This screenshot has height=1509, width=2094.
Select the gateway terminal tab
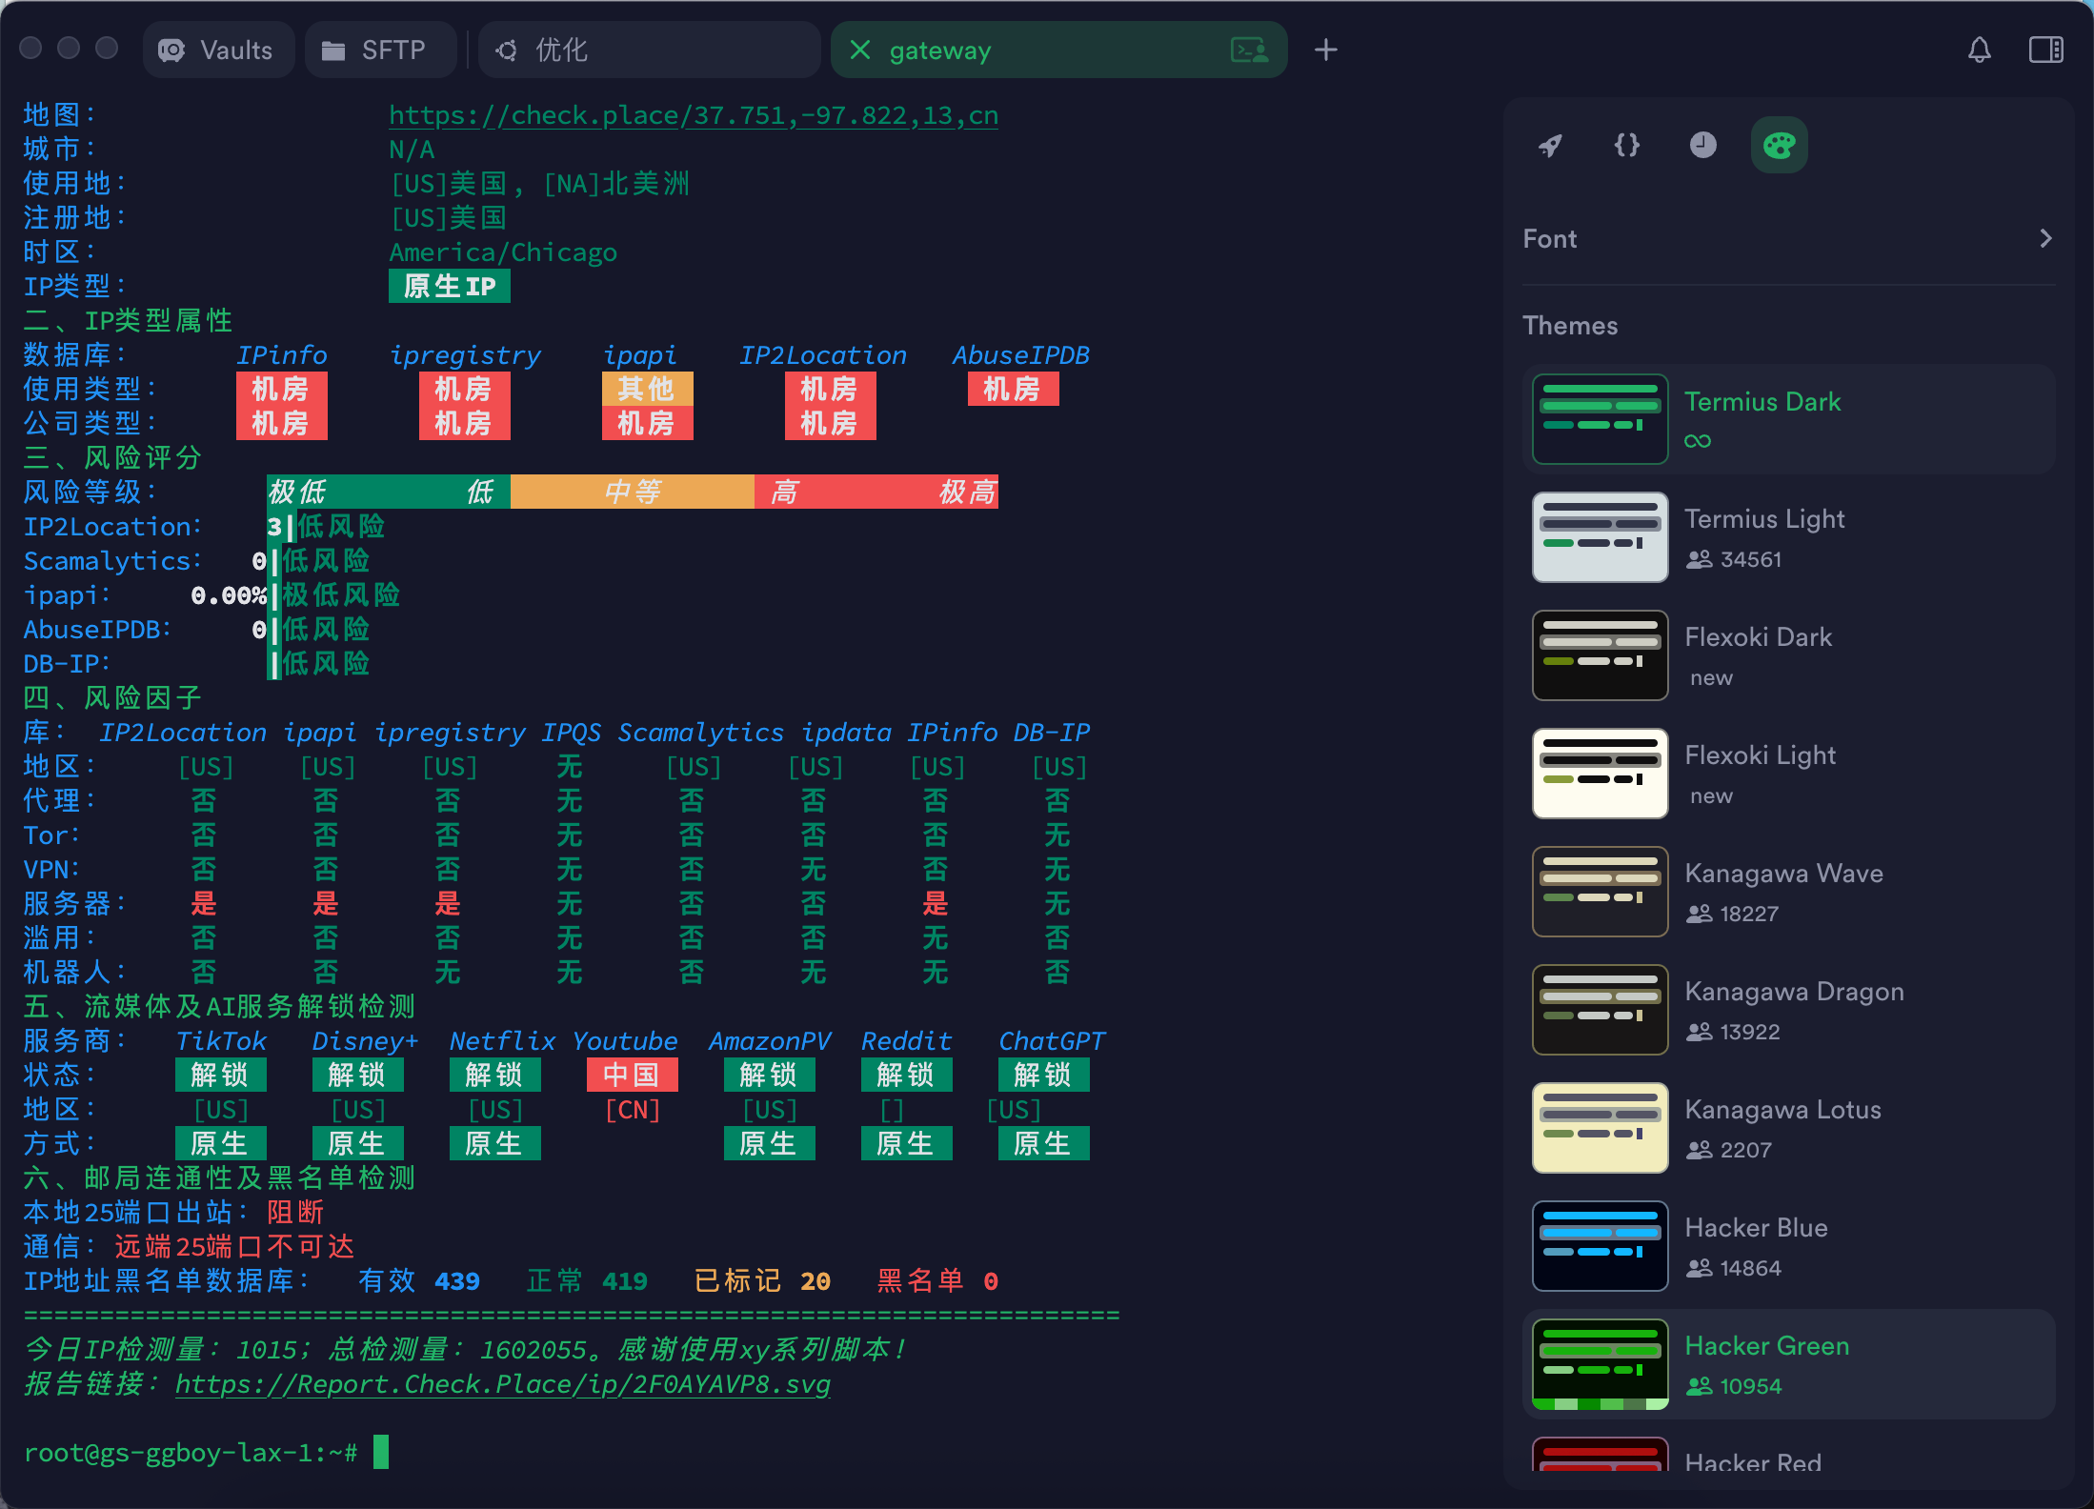(x=1058, y=50)
